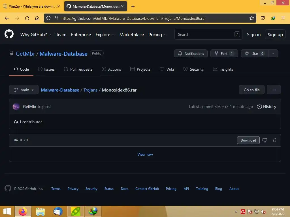Click Team in header navigation
This screenshot has width=290, height=217.
(x=61, y=34)
